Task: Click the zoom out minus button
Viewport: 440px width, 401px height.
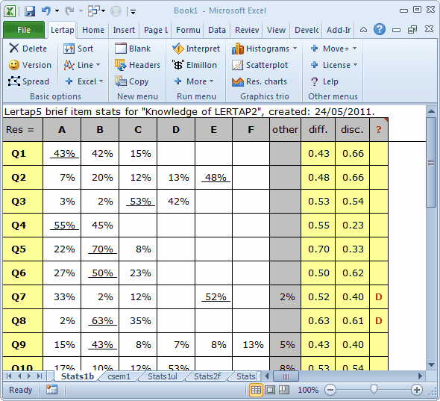Action: point(330,390)
